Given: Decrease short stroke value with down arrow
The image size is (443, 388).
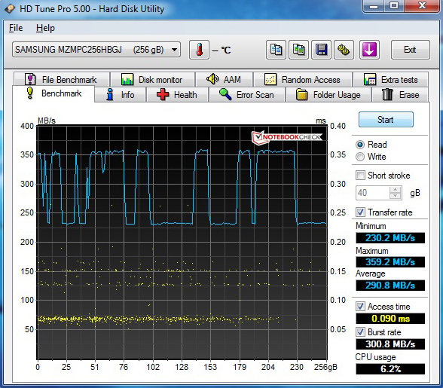Looking at the screenshot, I should [396, 196].
